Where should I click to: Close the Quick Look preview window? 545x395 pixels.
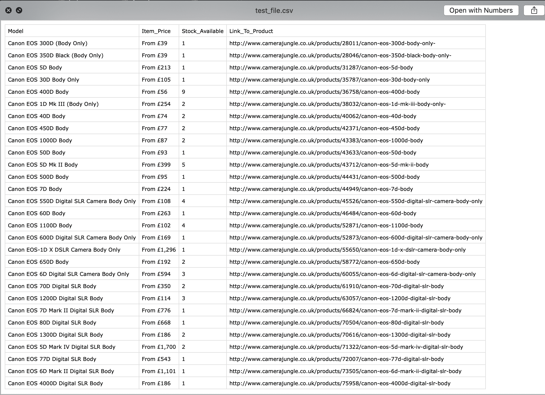[x=8, y=10]
